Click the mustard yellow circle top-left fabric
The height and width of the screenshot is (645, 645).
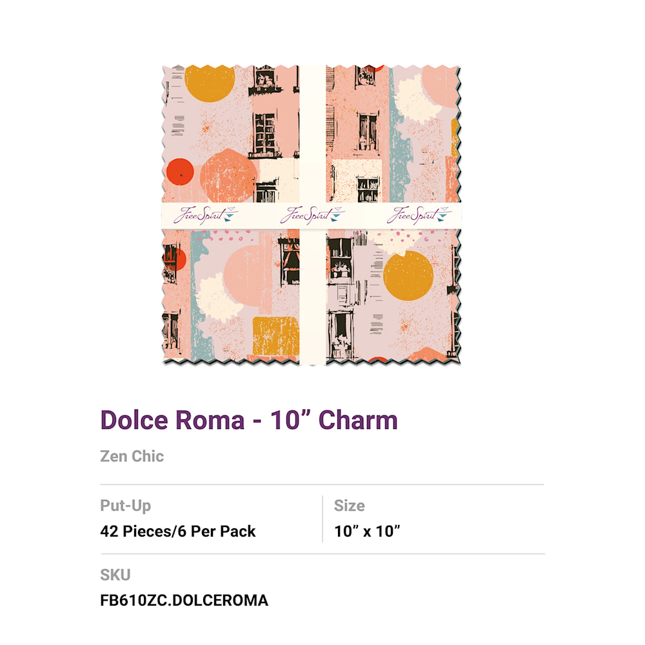pyautogui.click(x=210, y=83)
